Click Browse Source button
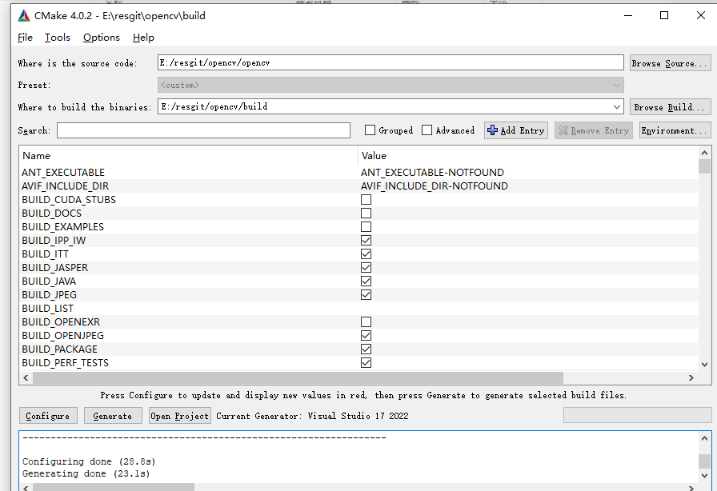The image size is (717, 491). [670, 63]
